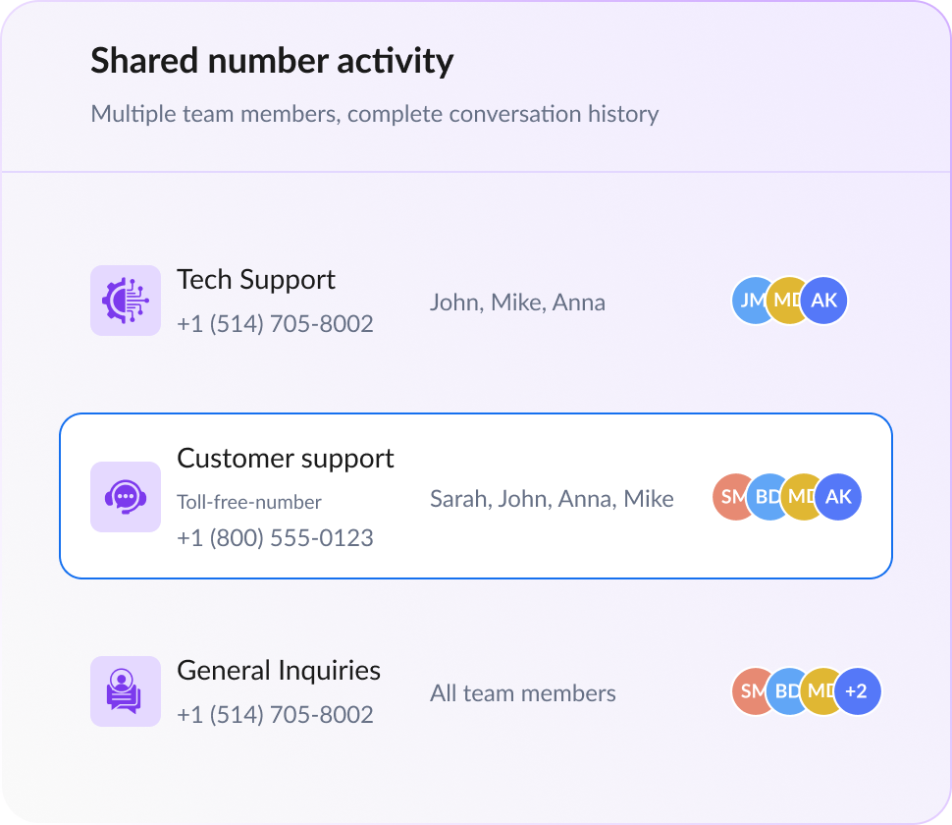Click the AK avatar in Customer support
This screenshot has height=825, width=952.
pyautogui.click(x=838, y=497)
